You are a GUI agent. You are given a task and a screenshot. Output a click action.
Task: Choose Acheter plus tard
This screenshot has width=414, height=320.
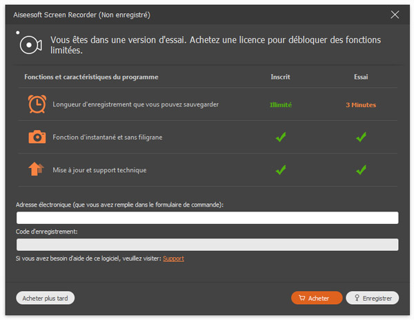[45, 298]
